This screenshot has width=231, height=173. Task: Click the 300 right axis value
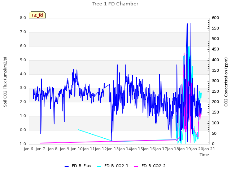point(215,81)
